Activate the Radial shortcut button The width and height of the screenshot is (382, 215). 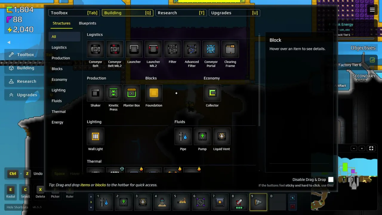coord(10,192)
